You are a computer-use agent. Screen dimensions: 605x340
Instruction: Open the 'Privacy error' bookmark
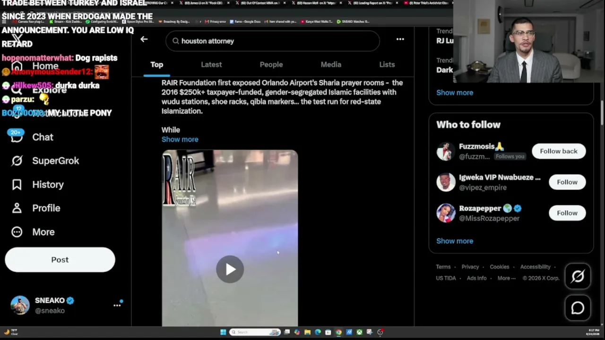coord(216,21)
